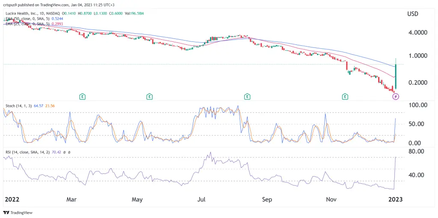Click the USD currency label
438x218 pixels.
pos(412,14)
